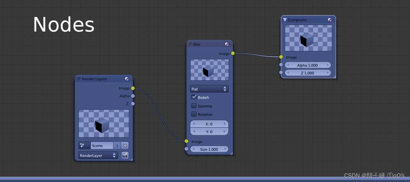The height and width of the screenshot is (182, 410).
Task: Click the Size 1.000 slider field
Action: tap(209, 149)
